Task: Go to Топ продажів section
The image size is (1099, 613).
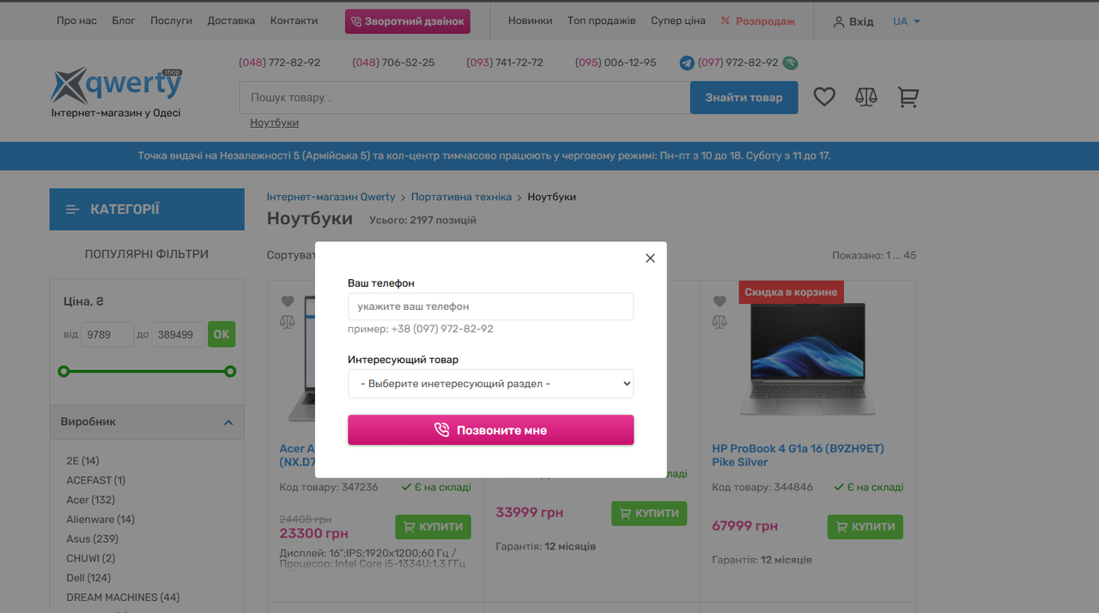Action: click(601, 21)
